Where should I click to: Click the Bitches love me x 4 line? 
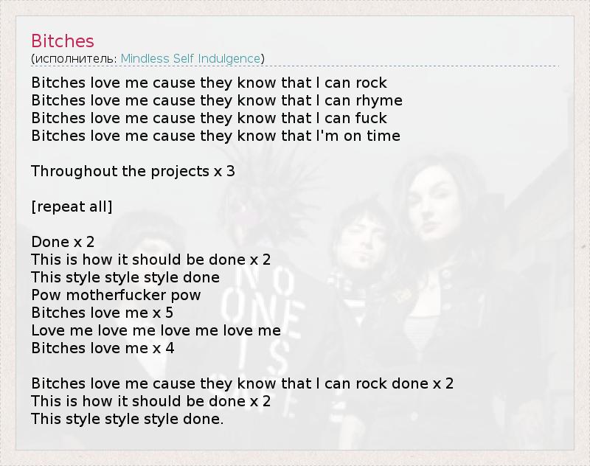[103, 348]
